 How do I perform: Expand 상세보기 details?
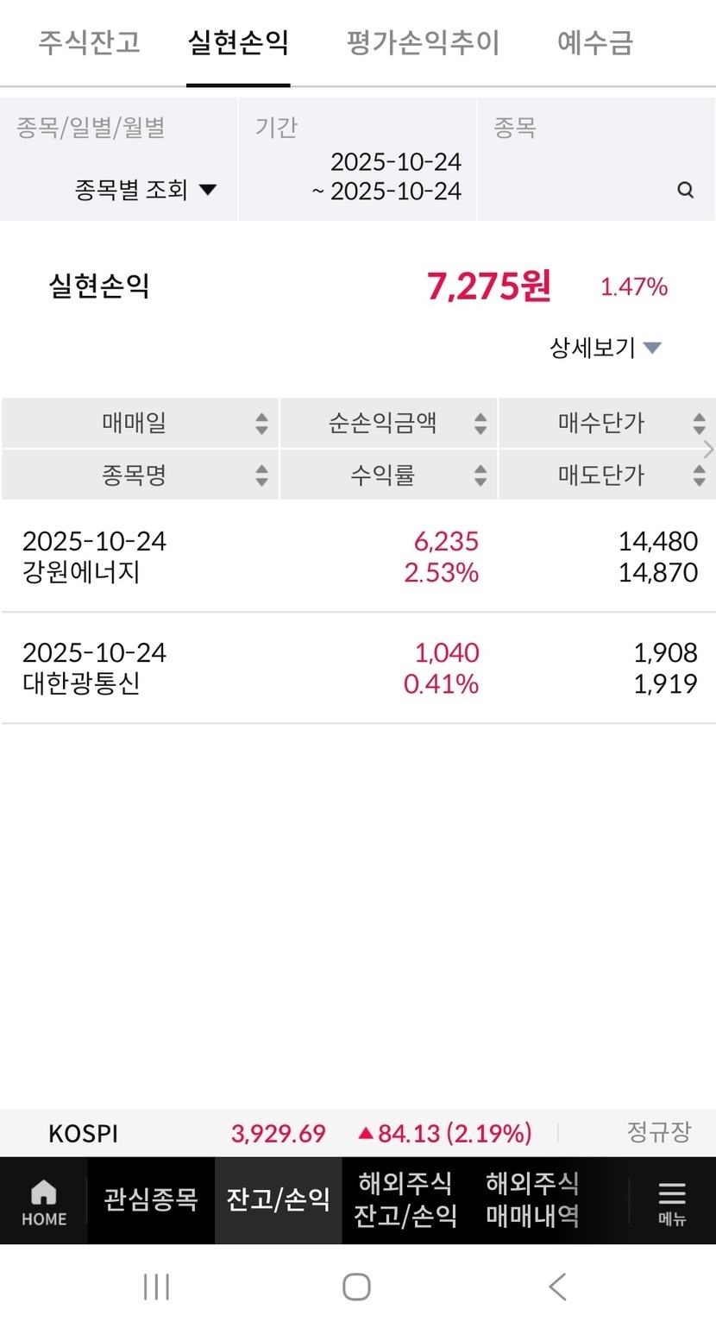[606, 348]
